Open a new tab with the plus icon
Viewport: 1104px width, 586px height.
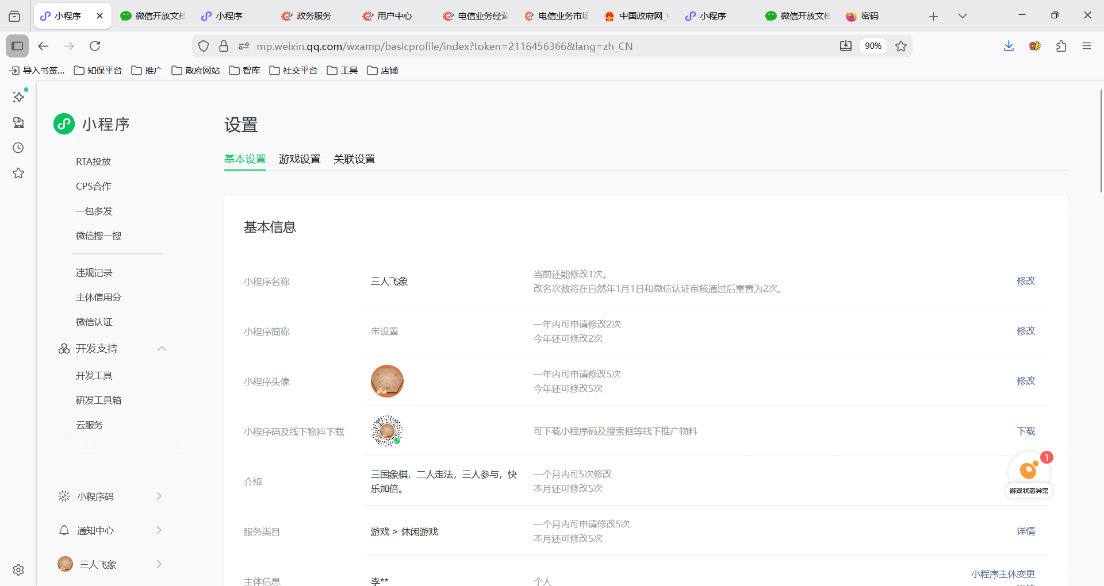pos(933,16)
